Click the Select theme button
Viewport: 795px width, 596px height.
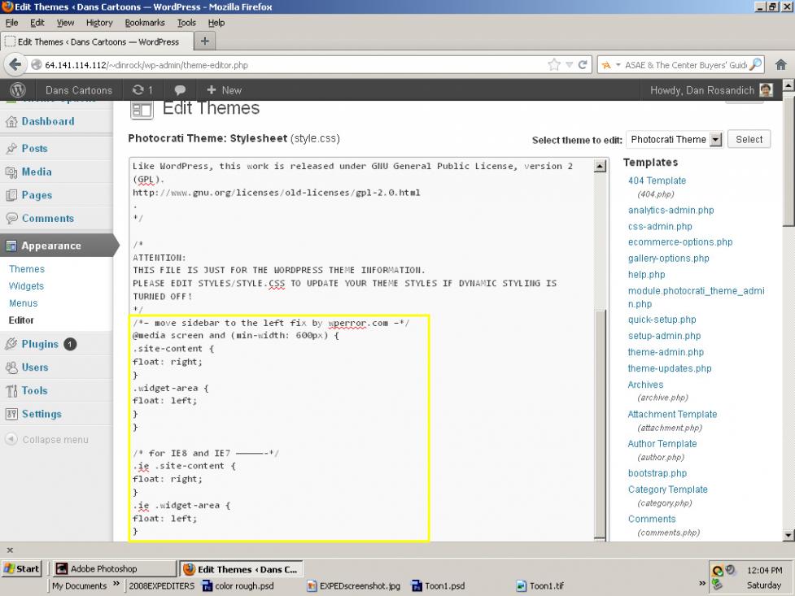point(749,139)
